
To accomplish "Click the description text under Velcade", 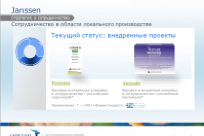I will click(150, 93).
